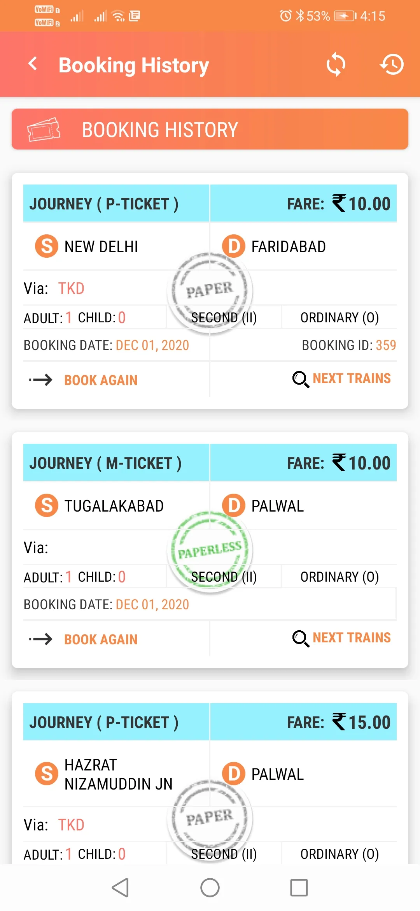Open the history clock icon

click(392, 65)
